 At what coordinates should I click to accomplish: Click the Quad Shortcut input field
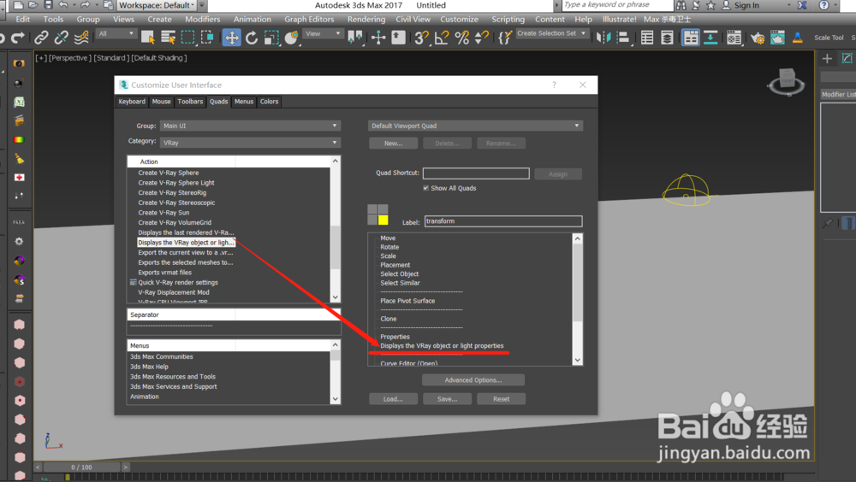tap(476, 173)
